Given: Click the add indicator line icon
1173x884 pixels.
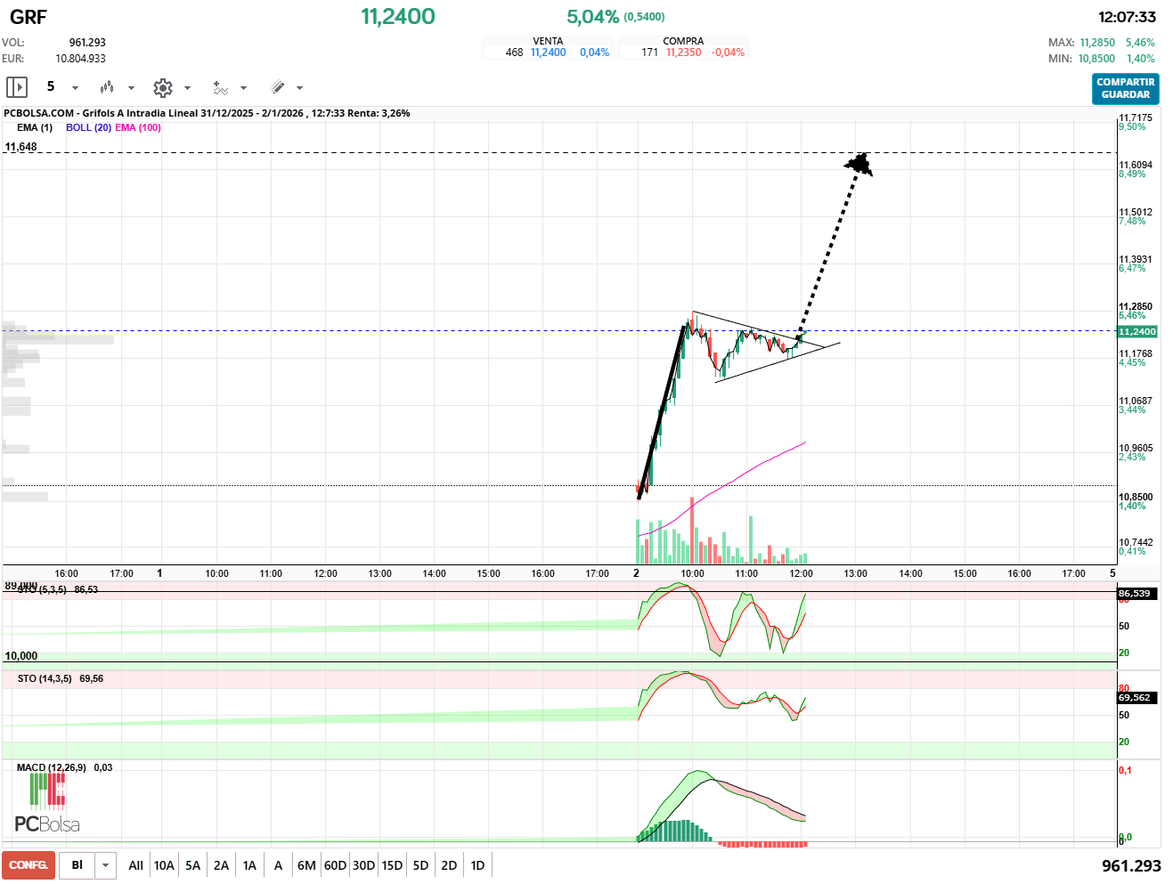Looking at the screenshot, I should 220,87.
